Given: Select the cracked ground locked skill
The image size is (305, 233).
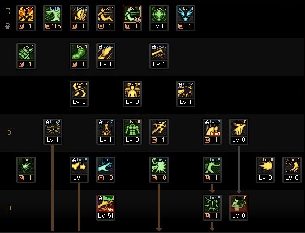Looking at the screenshot, I should 53,128.
